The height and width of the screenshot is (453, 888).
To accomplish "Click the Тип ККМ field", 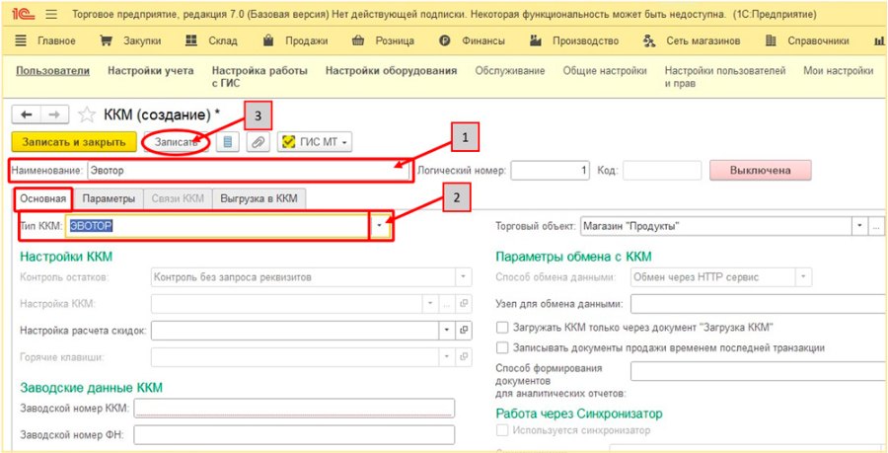I will (216, 226).
